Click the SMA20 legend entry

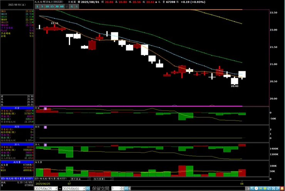click(17, 17)
